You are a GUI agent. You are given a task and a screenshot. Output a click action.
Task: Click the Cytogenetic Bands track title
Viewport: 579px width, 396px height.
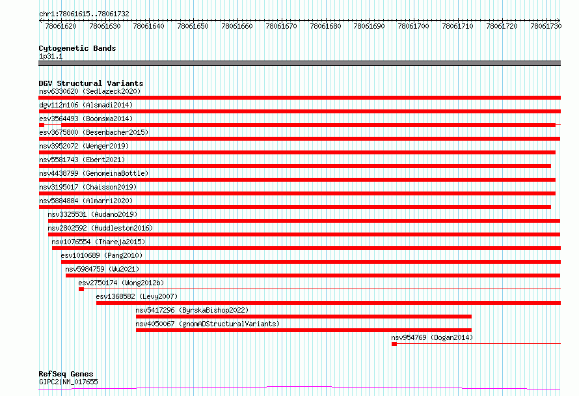point(77,48)
